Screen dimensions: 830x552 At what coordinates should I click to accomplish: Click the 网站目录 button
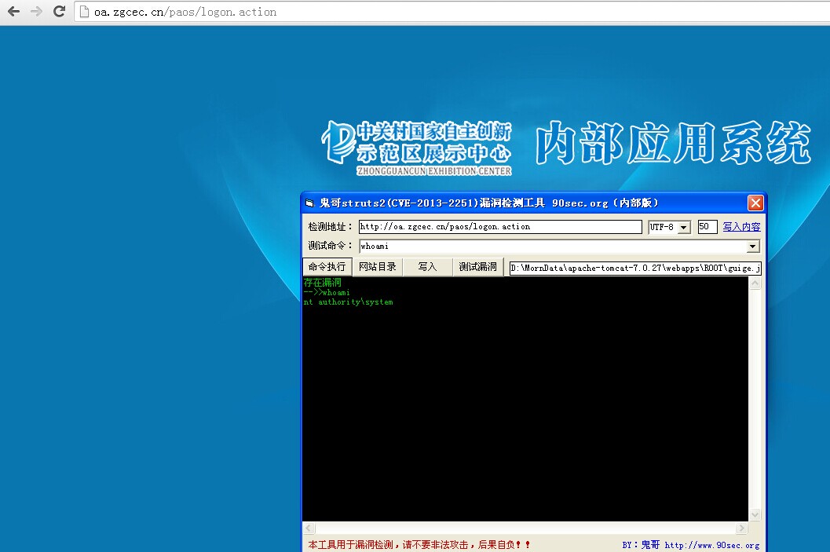tap(378, 267)
